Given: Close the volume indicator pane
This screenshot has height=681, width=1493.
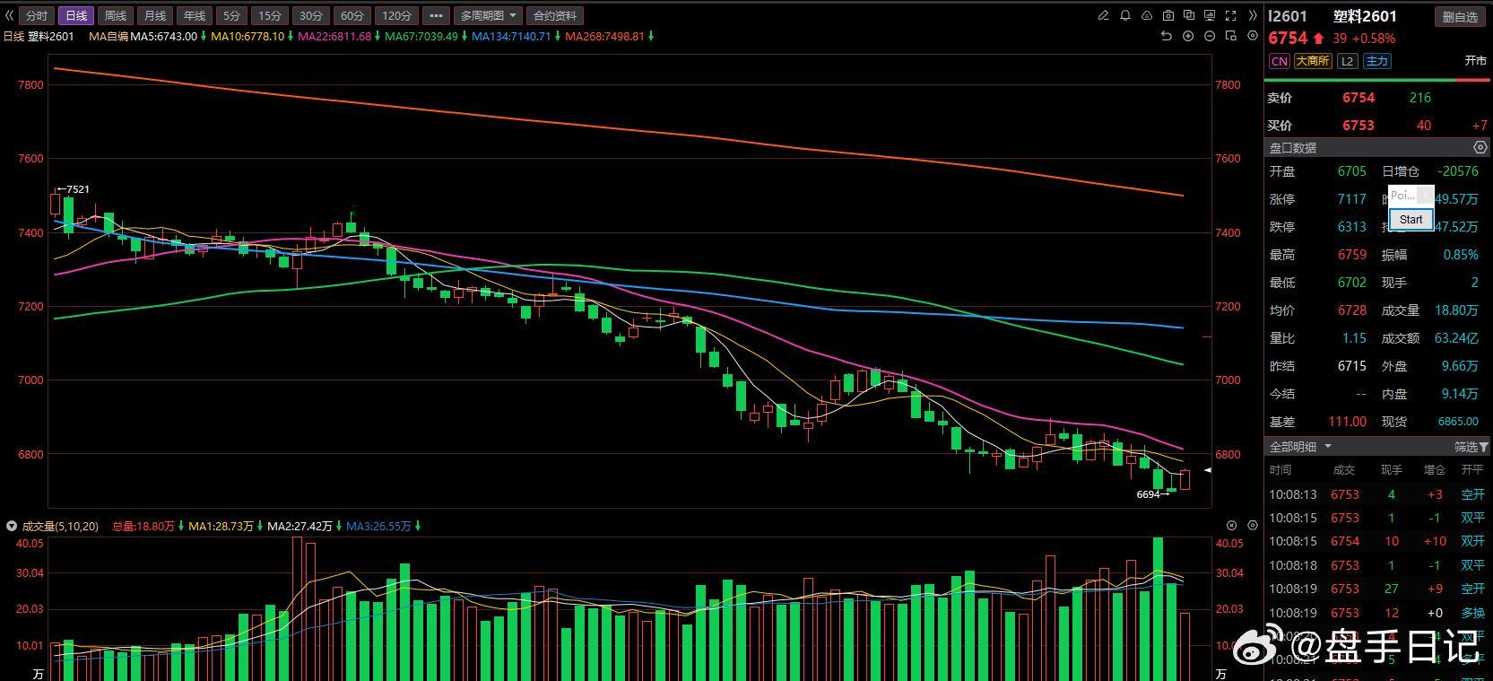Looking at the screenshot, I should (x=1232, y=526).
